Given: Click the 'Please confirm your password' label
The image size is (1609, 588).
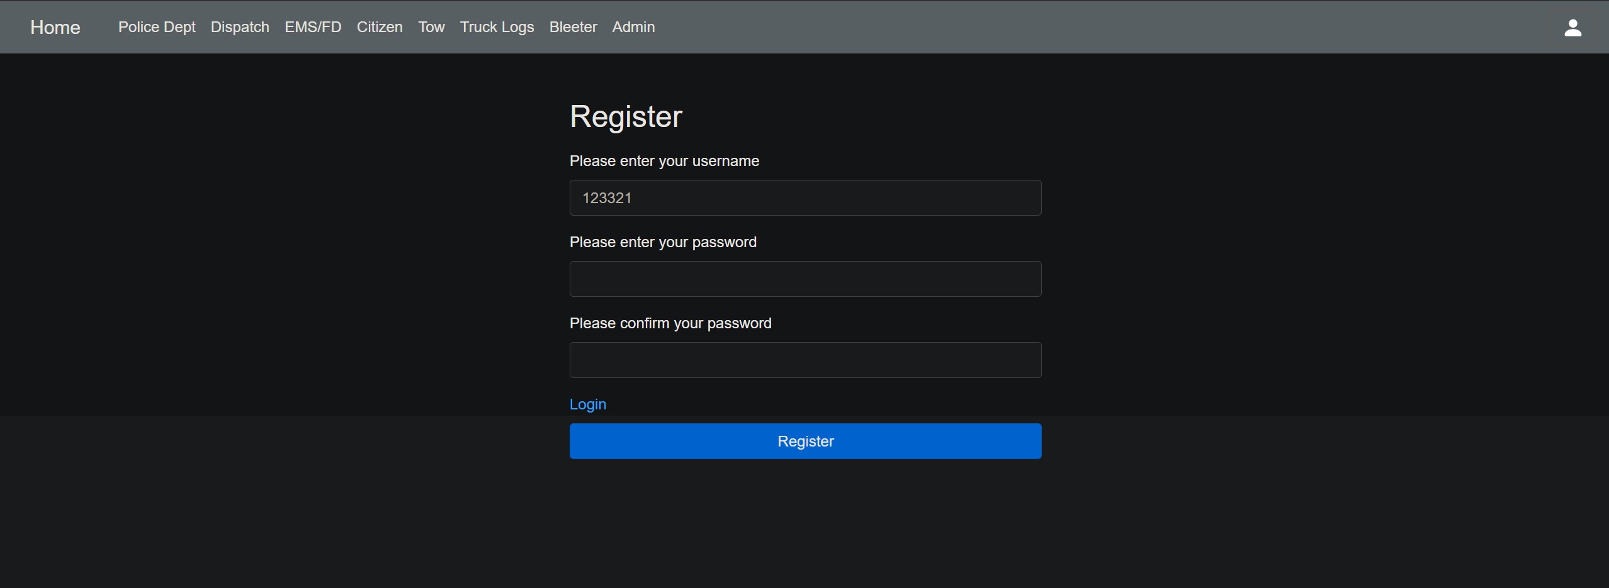Looking at the screenshot, I should pos(670,323).
